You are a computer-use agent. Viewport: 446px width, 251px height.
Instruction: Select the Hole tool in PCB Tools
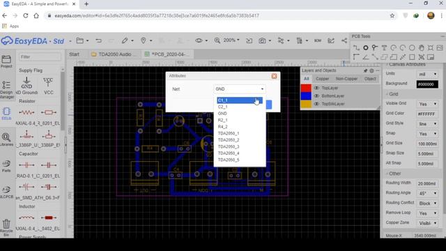tap(431, 47)
